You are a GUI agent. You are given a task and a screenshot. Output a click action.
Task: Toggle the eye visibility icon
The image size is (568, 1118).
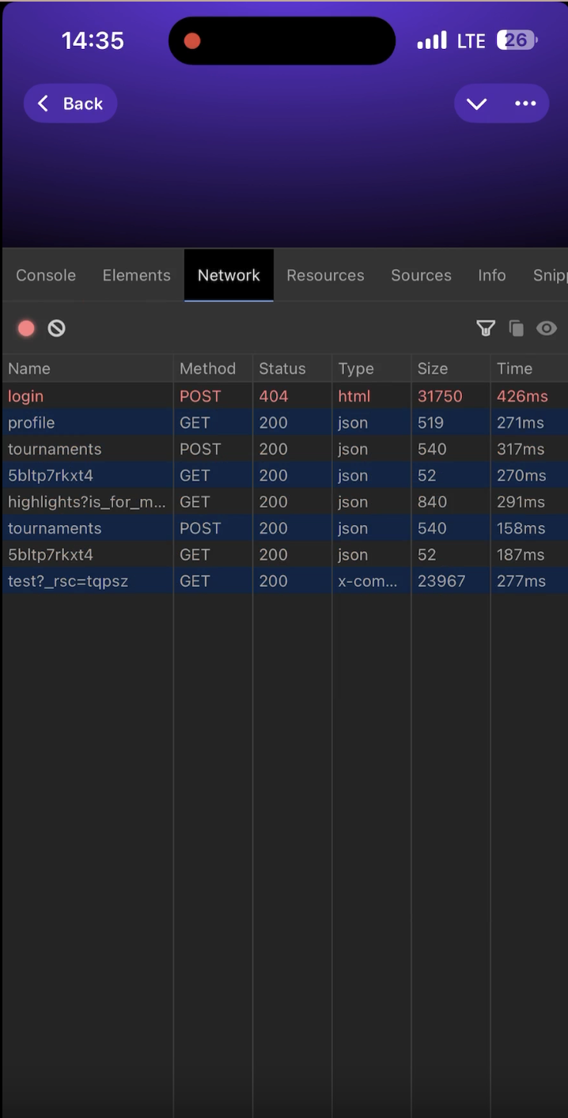(x=547, y=328)
